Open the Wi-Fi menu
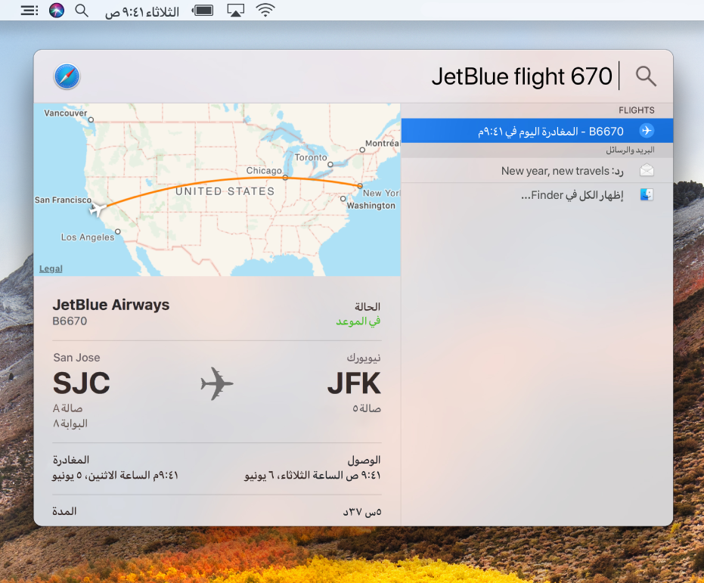Screen dimensions: 704x583 [x=265, y=10]
